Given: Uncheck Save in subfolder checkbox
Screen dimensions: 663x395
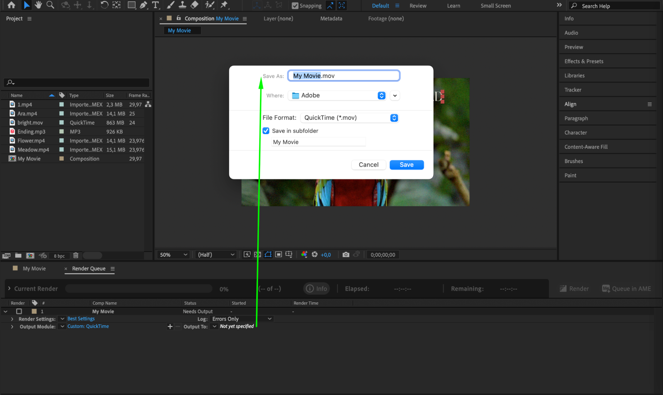Looking at the screenshot, I should (266, 131).
